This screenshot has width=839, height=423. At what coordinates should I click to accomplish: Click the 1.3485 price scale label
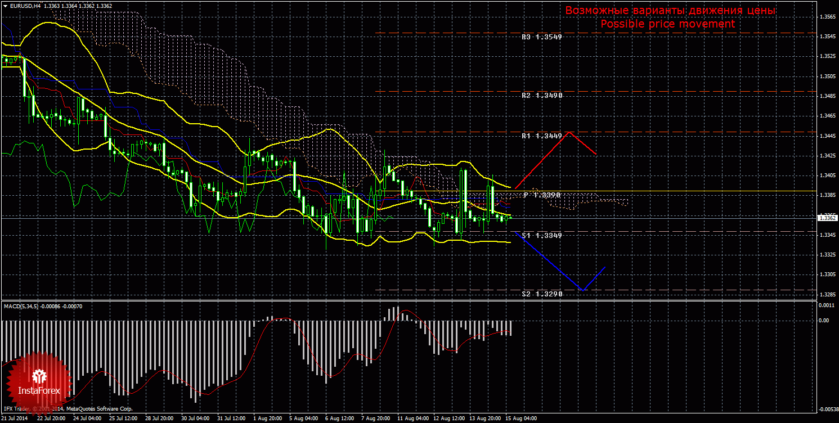(827, 96)
